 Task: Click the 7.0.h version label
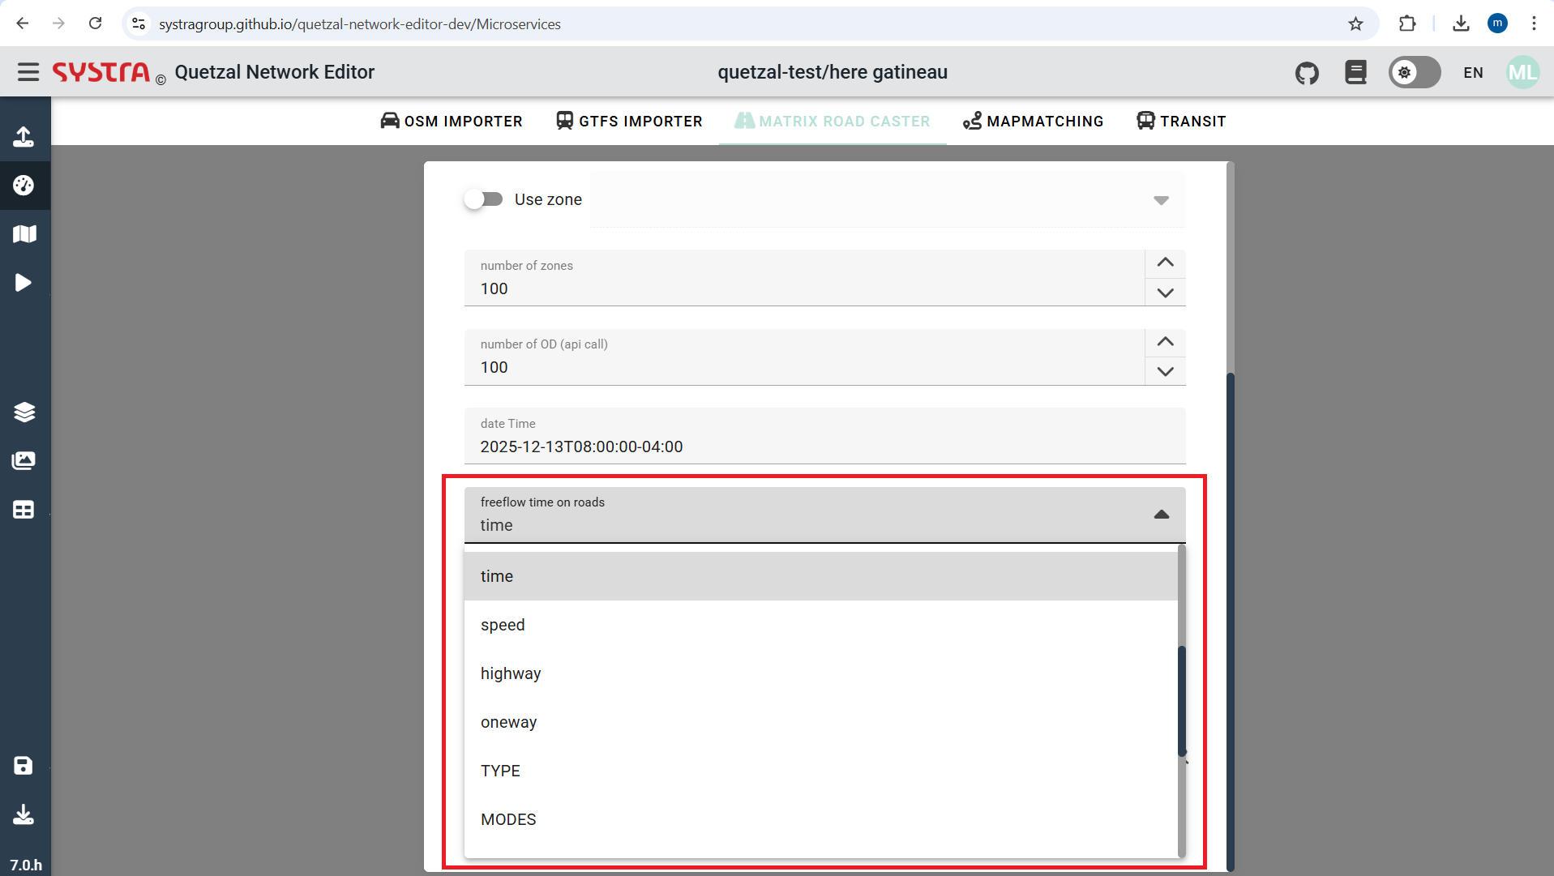point(26,865)
